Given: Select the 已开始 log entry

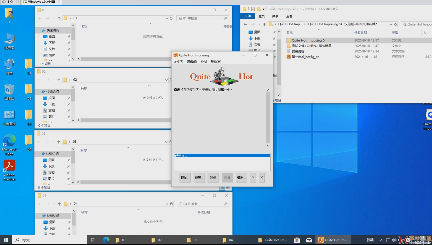Looking at the screenshot, I should pos(222,155).
